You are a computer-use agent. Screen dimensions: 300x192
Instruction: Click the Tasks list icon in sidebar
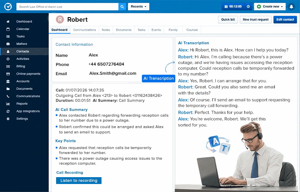tap(8, 37)
